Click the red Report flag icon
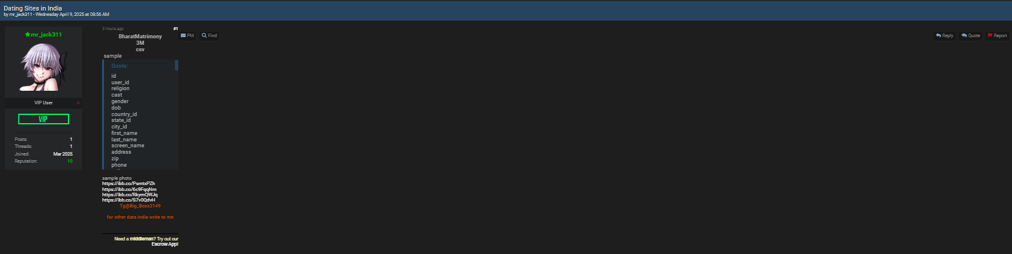This screenshot has height=254, width=1012. coord(990,35)
